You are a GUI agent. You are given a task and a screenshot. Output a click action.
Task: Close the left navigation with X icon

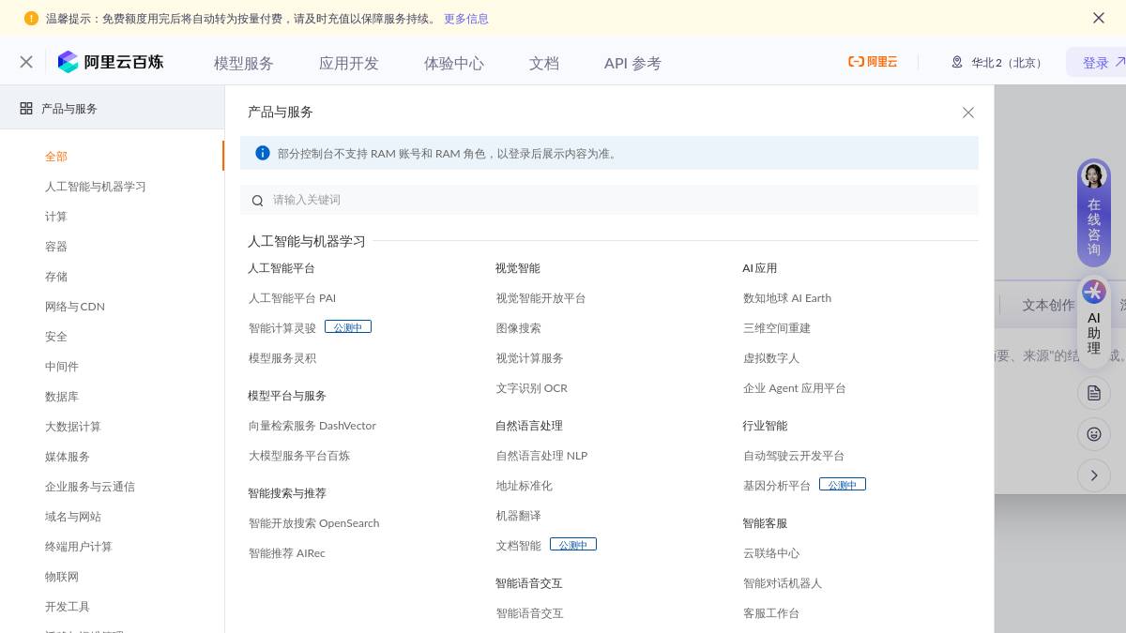pos(26,62)
